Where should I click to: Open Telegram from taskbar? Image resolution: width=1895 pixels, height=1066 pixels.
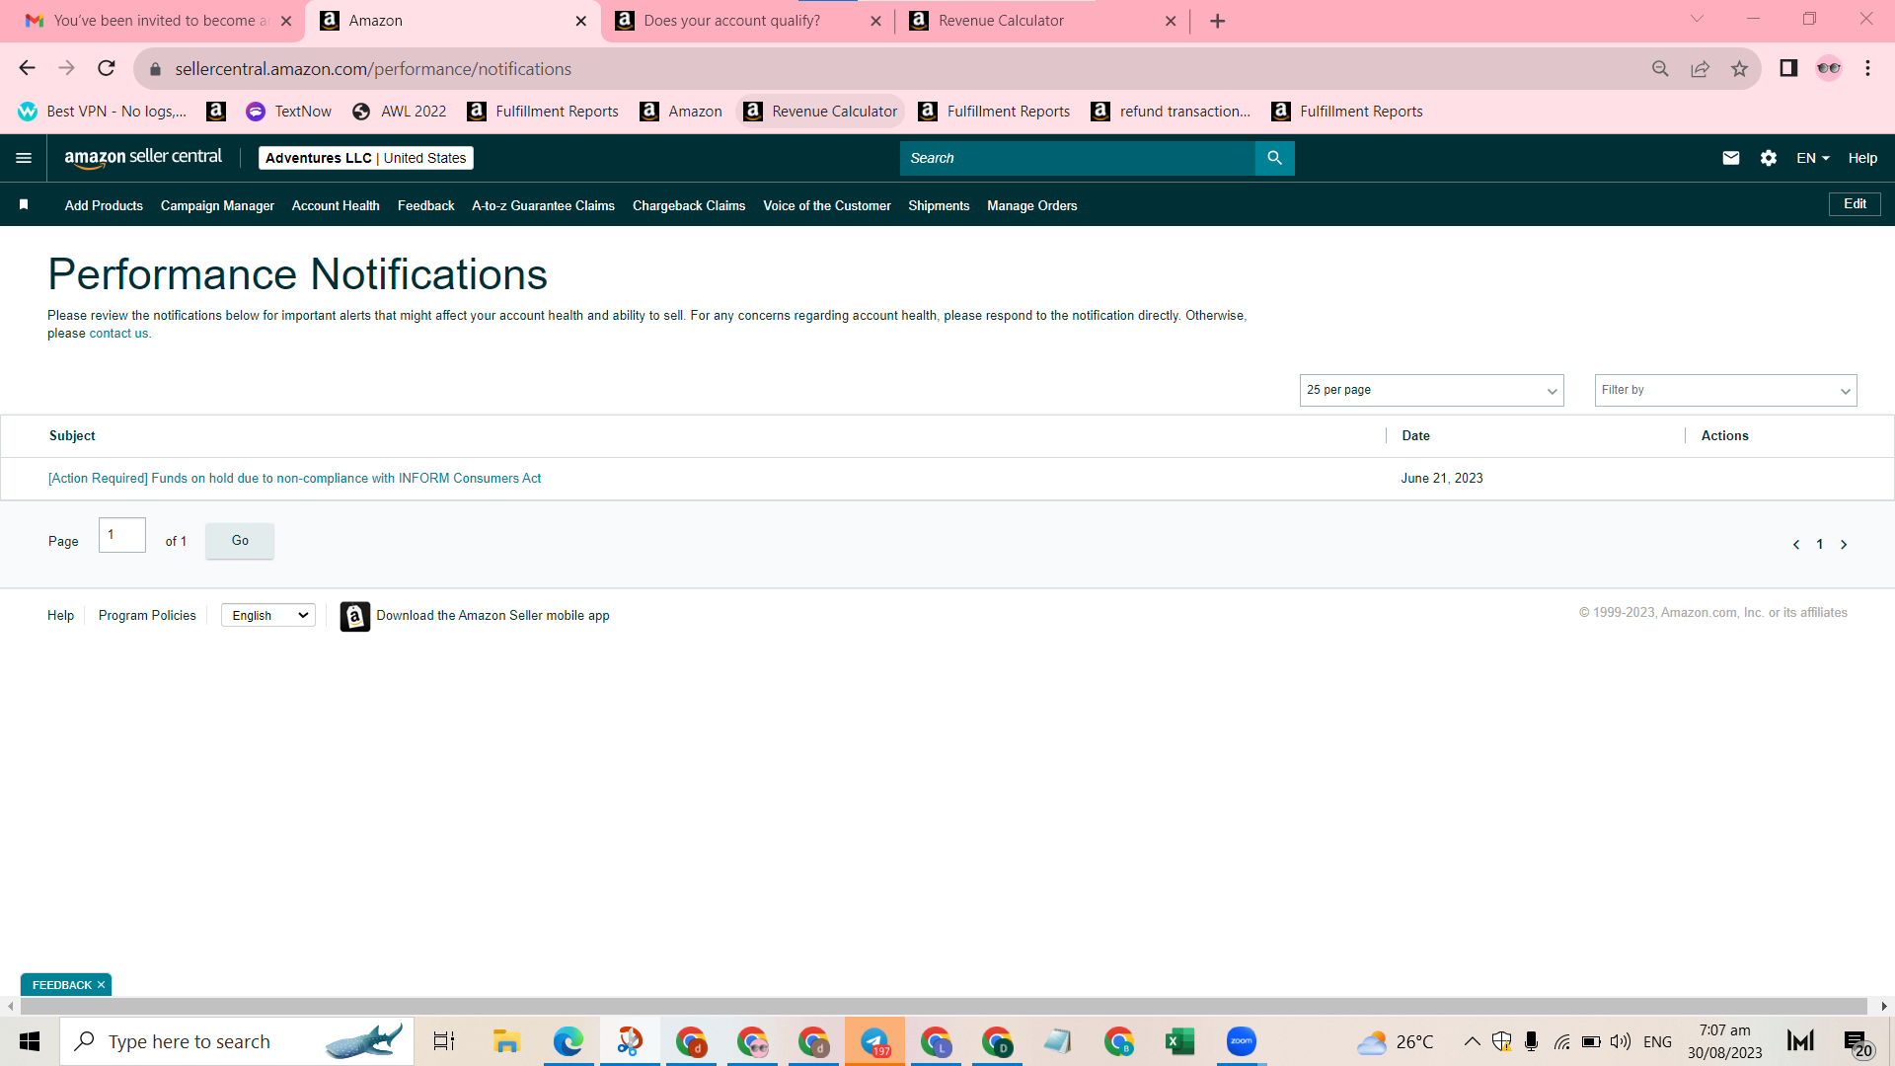(874, 1041)
